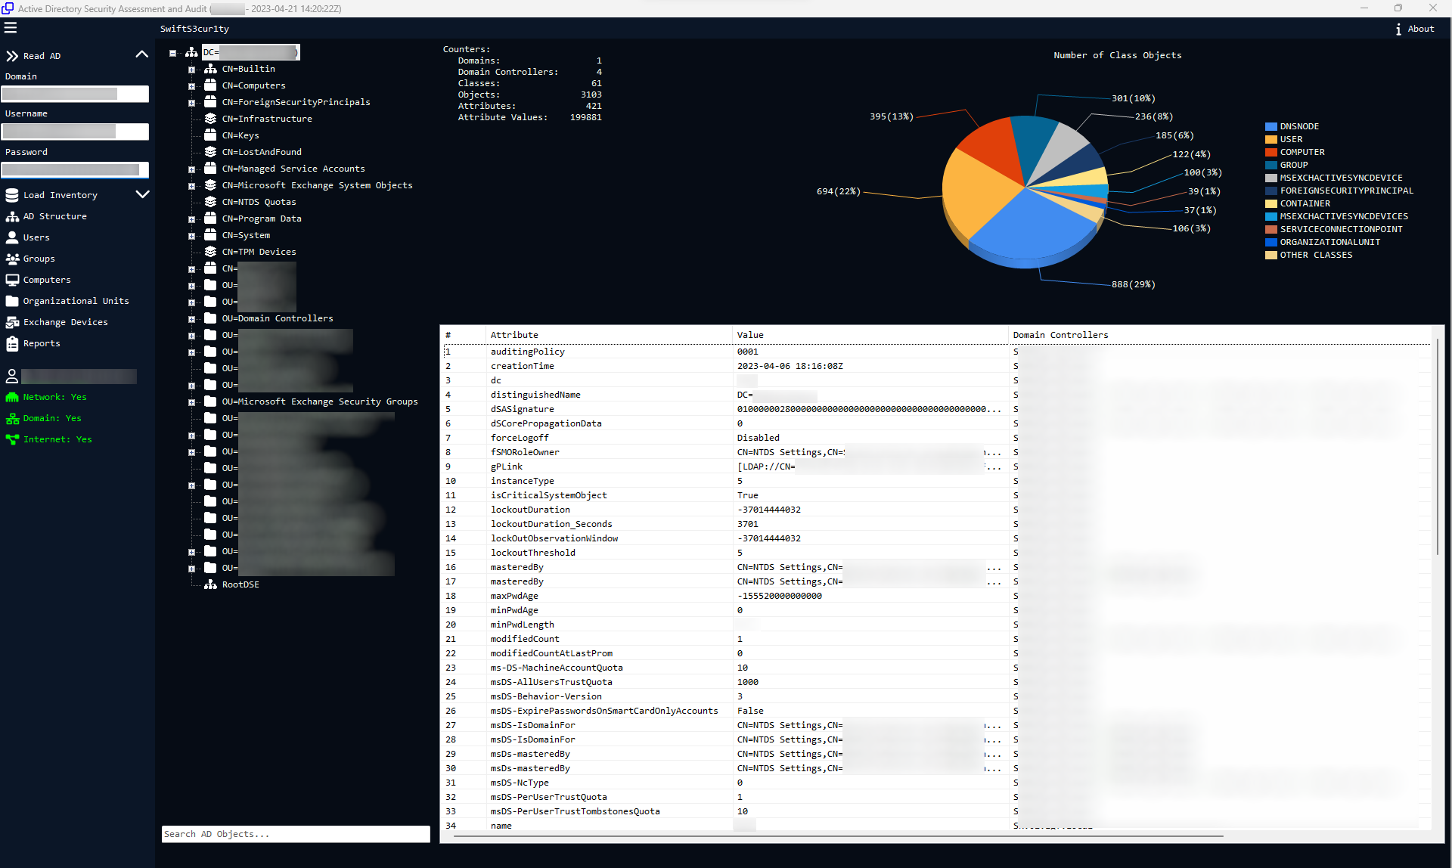The height and width of the screenshot is (868, 1452).
Task: Open the Reports sidebar item
Action: [42, 343]
